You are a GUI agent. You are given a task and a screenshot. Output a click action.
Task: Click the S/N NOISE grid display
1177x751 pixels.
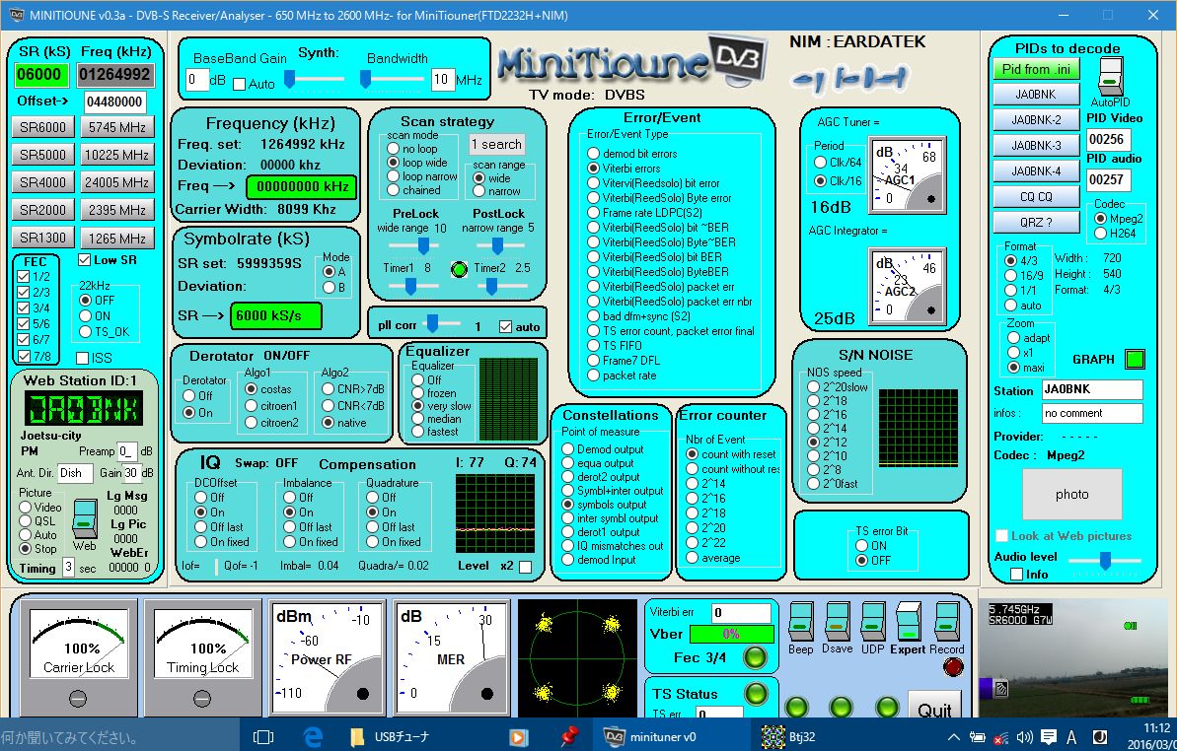(919, 428)
